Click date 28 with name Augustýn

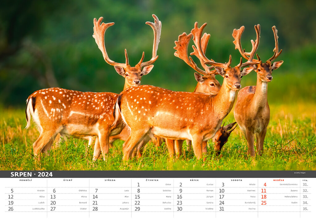pyautogui.click(x=95, y=209)
